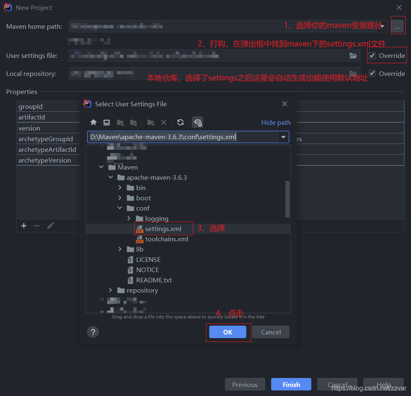Refresh the file tree
The image size is (411, 396).
180,122
